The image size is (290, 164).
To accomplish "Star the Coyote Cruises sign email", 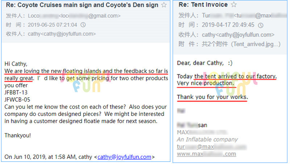I will coord(164,5).
